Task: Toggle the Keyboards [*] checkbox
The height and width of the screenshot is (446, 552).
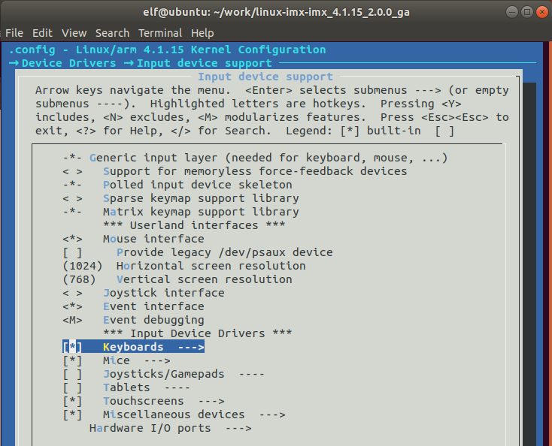Action: [x=72, y=347]
